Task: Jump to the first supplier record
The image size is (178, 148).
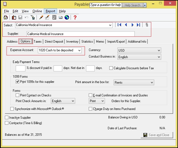Action: pos(119,25)
